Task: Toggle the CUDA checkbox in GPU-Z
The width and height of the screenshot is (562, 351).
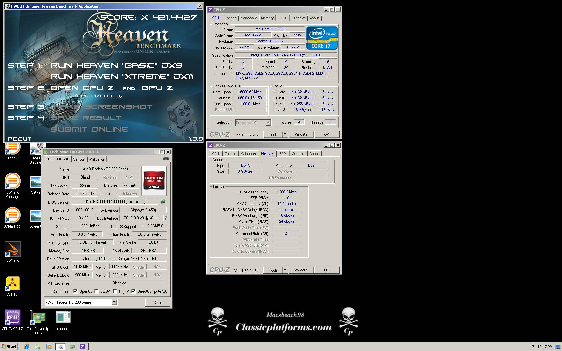Action: [96, 291]
